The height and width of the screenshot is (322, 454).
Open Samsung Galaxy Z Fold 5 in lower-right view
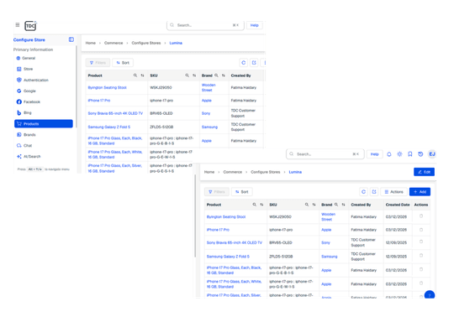(x=228, y=257)
